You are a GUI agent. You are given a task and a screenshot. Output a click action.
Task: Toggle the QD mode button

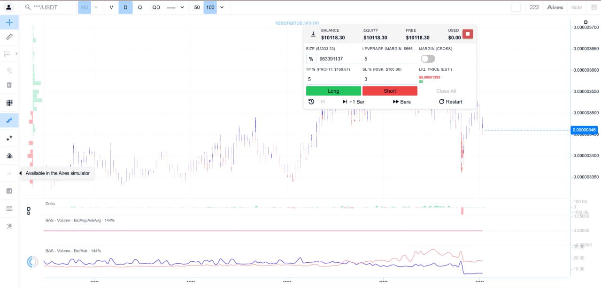[x=156, y=7]
